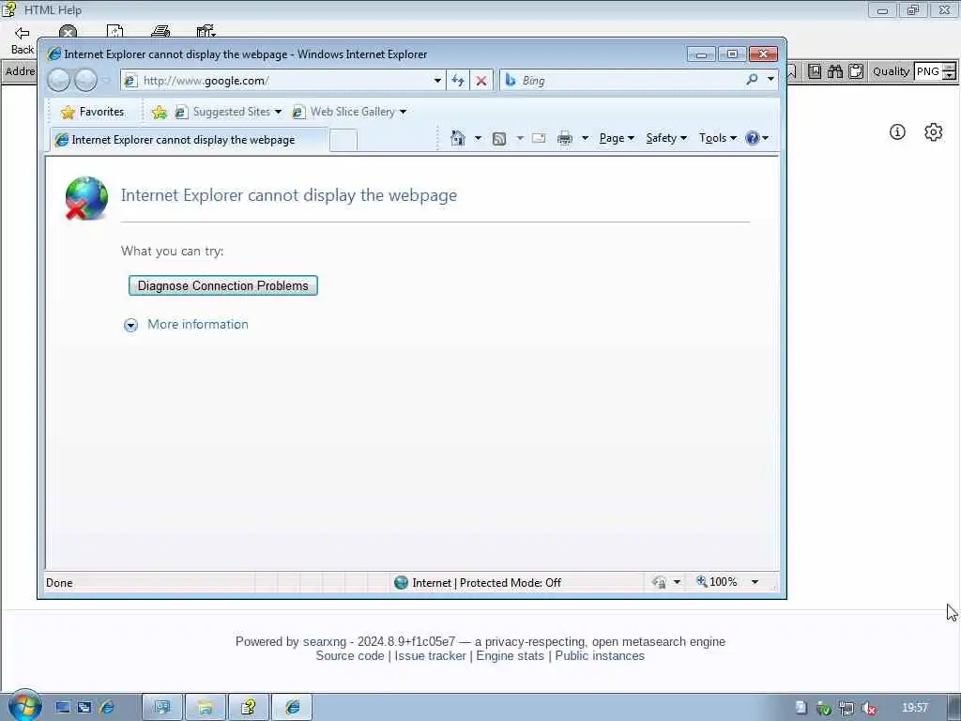The image size is (961, 721).
Task: Click the RSS Feeds icon
Action: coord(499,139)
